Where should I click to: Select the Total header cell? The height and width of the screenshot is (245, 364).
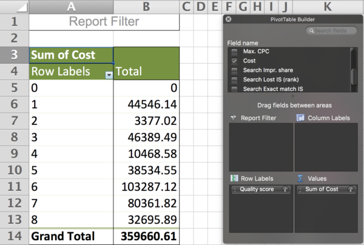click(x=146, y=72)
